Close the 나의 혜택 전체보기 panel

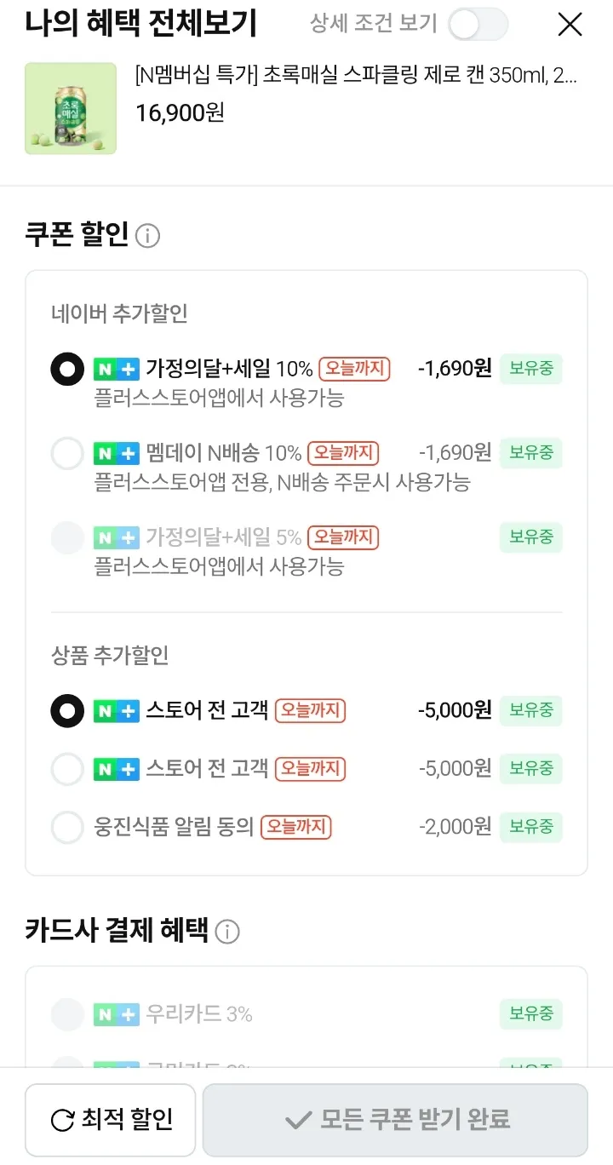click(570, 25)
